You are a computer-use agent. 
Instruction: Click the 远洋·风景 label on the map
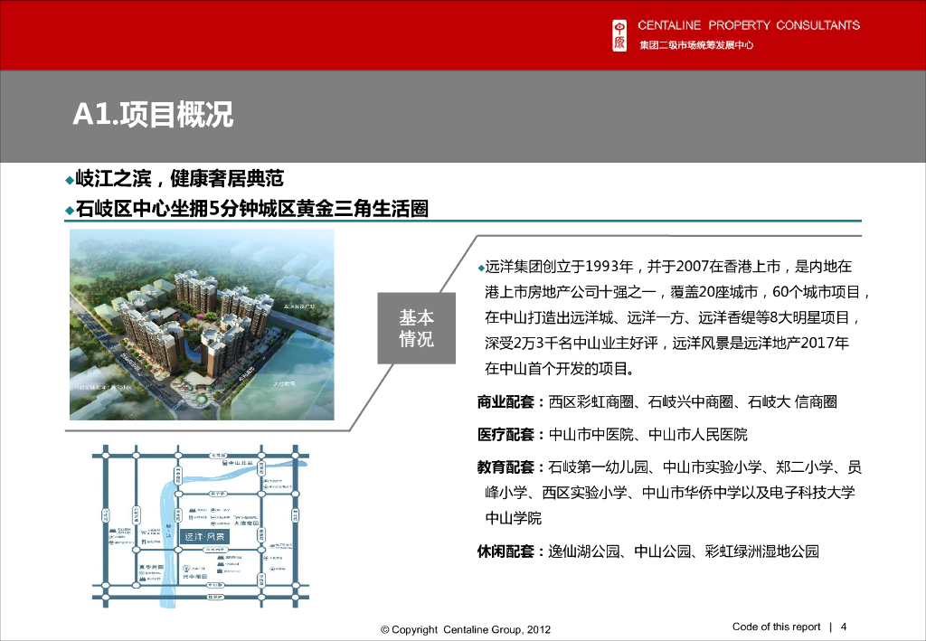point(203,536)
